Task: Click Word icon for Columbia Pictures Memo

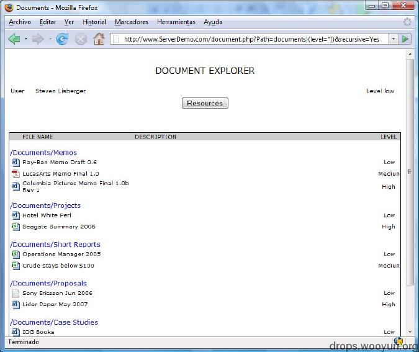Action: coord(16,186)
